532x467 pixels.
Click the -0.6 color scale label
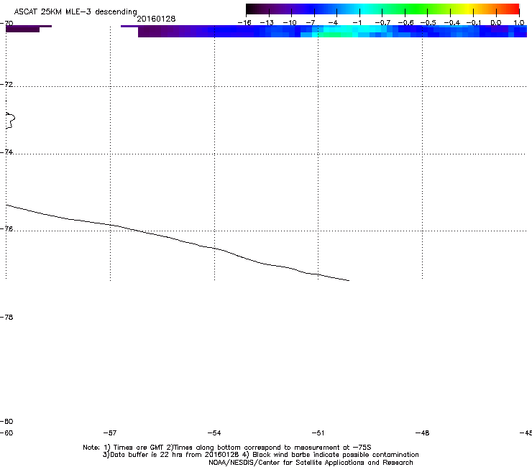pyautogui.click(x=405, y=23)
